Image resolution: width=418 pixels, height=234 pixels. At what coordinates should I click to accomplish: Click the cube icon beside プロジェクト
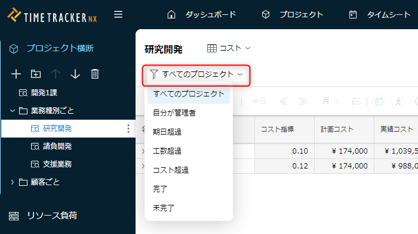point(266,14)
